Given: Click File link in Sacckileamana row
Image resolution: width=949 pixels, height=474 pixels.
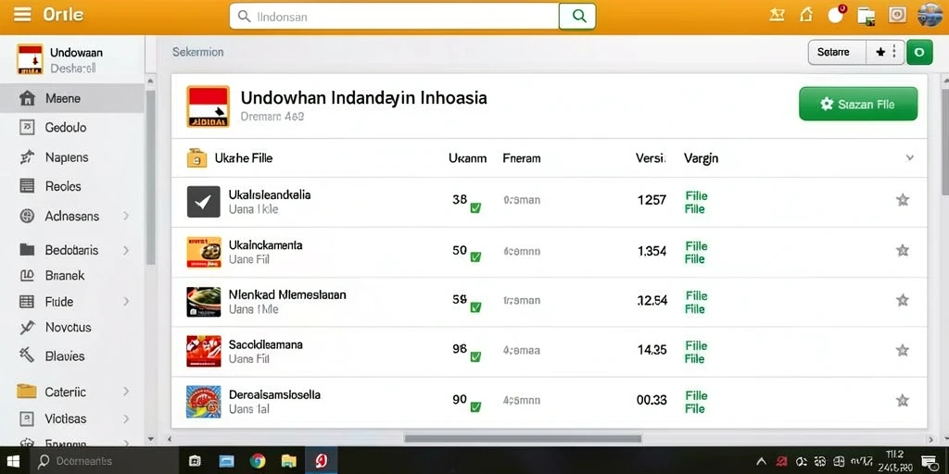Looking at the screenshot, I should [x=695, y=352].
